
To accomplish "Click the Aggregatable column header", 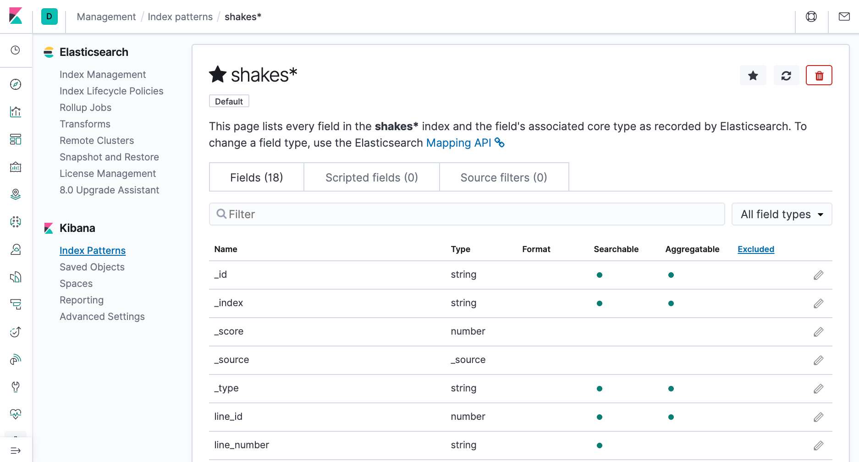I will pos(692,249).
